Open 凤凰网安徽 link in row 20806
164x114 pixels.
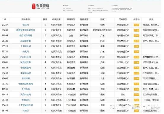tap(26, 62)
